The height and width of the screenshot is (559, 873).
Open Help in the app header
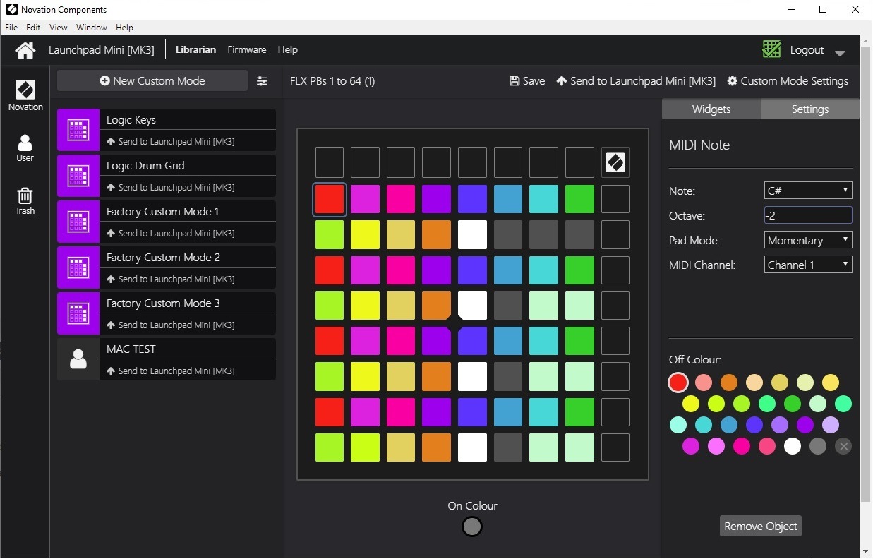[288, 50]
